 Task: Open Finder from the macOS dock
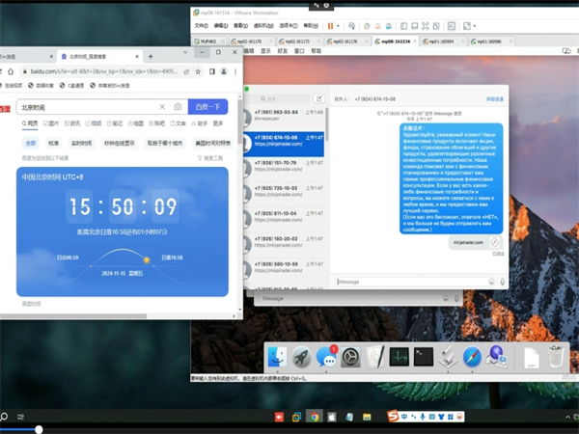tap(277, 357)
